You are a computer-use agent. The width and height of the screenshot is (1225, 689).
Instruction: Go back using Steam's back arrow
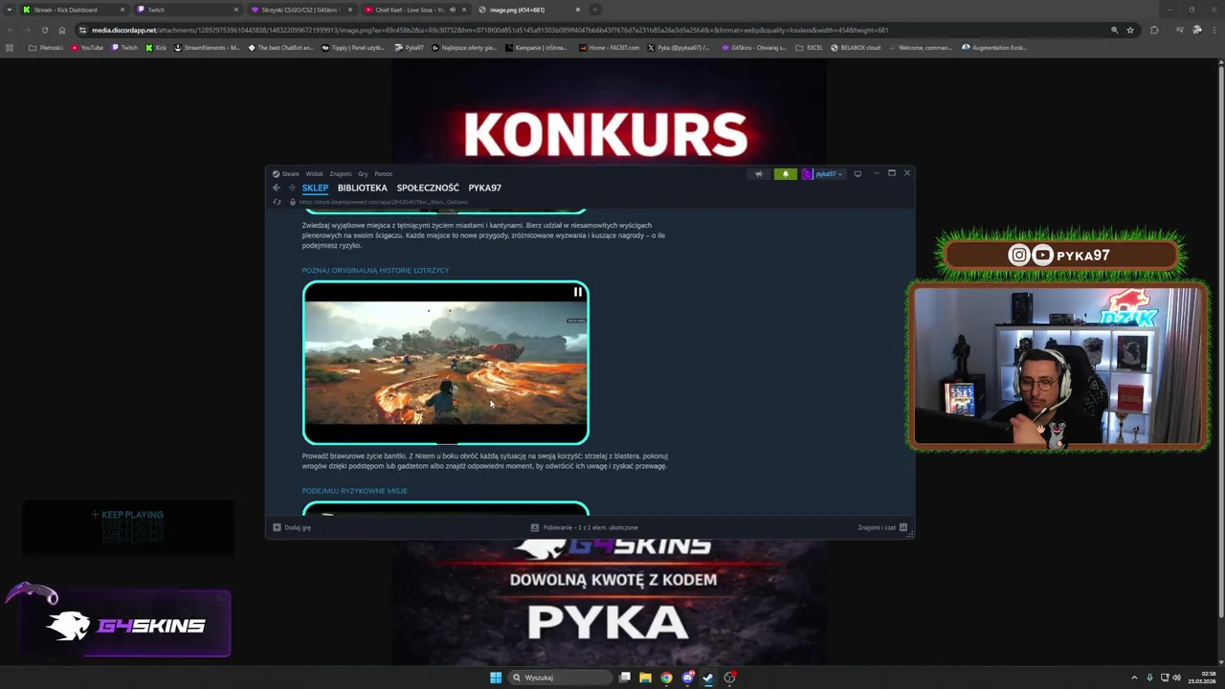[277, 188]
